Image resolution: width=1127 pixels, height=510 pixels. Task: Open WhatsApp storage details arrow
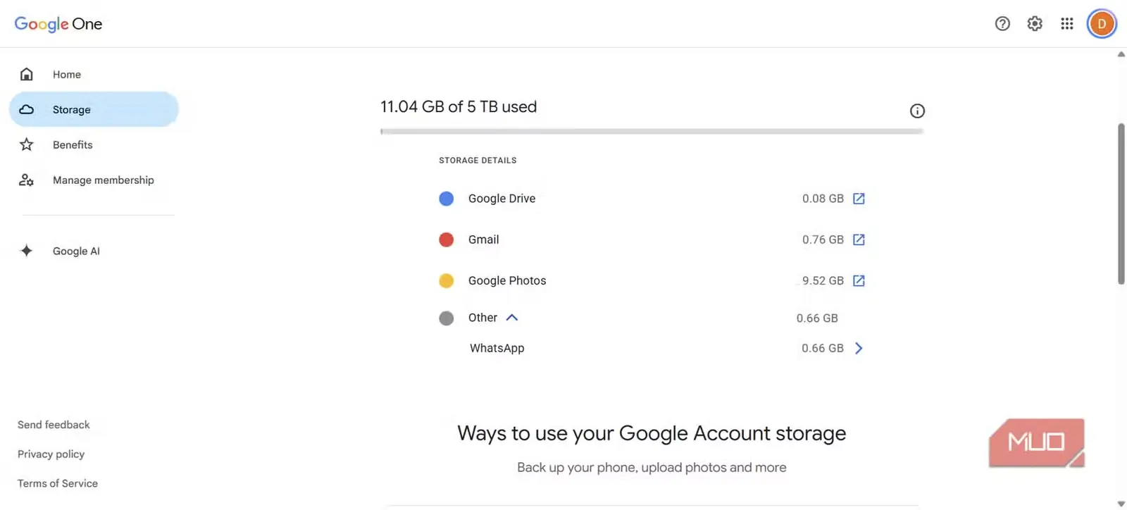[859, 348]
